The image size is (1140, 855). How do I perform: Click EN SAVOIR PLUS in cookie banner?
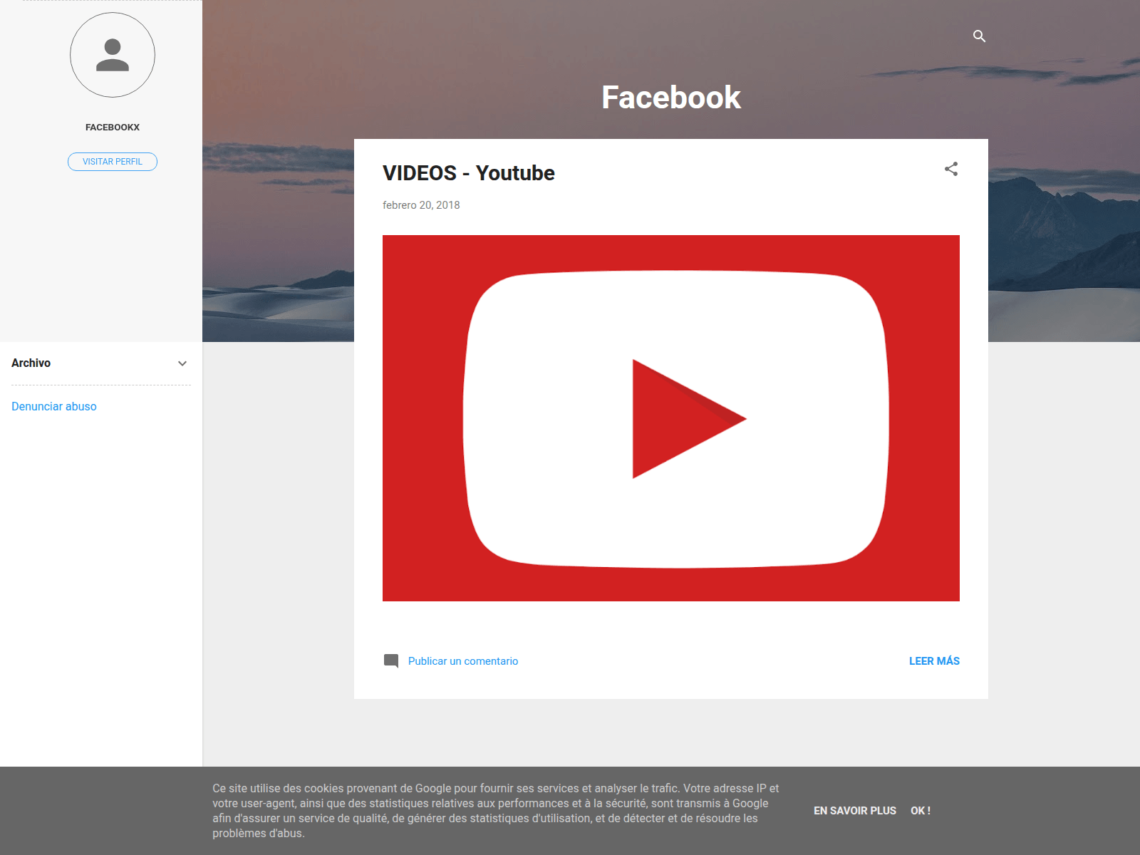pos(855,811)
